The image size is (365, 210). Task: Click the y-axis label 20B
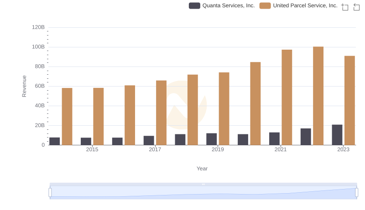[40, 125]
